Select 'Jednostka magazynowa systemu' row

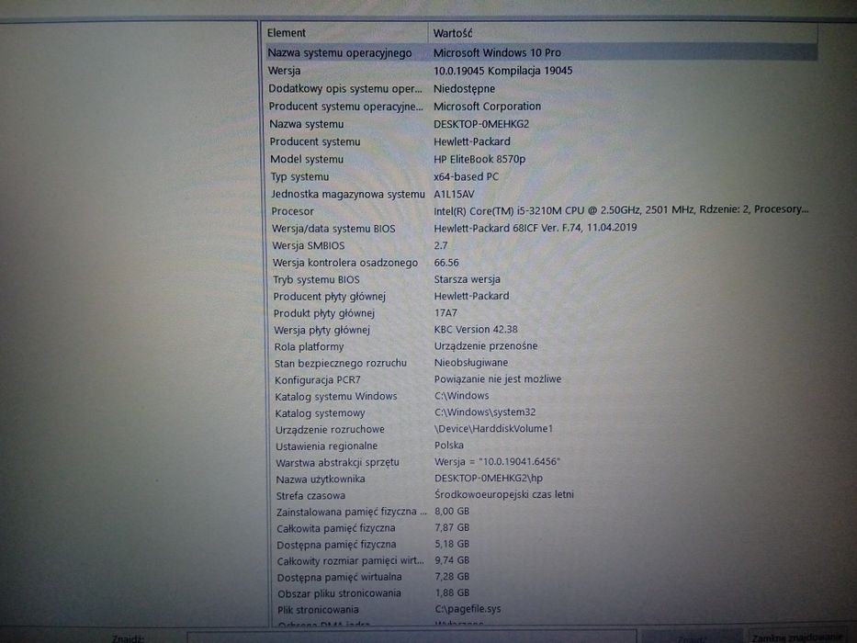click(347, 194)
